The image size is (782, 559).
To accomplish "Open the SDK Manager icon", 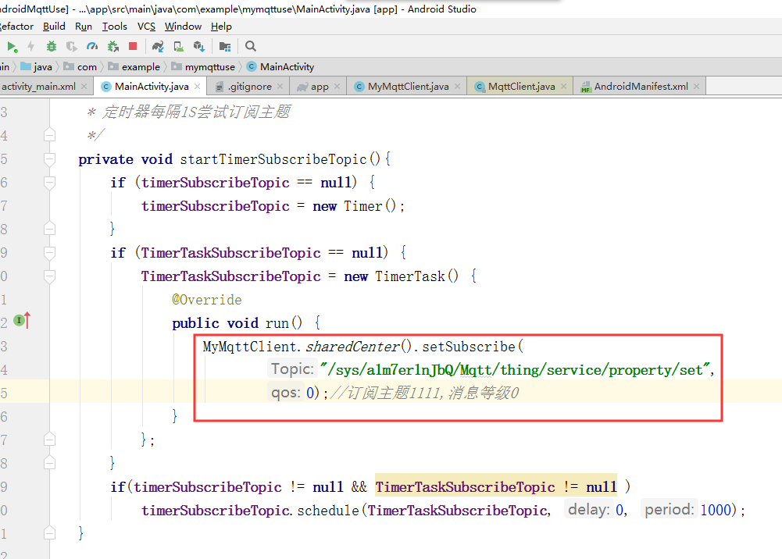I will tap(199, 46).
